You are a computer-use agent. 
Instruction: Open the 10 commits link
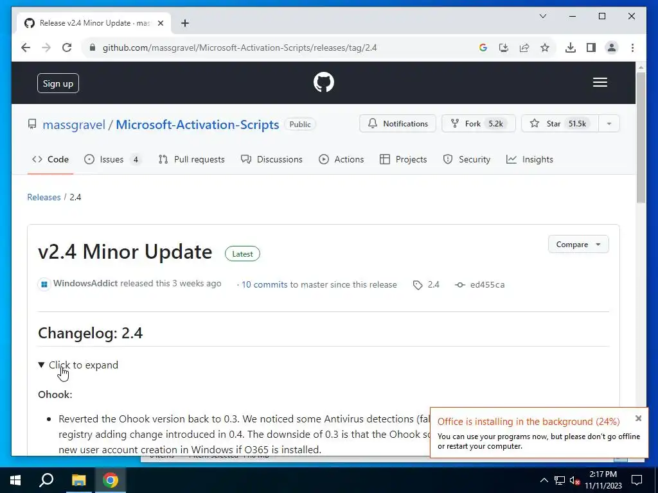264,284
